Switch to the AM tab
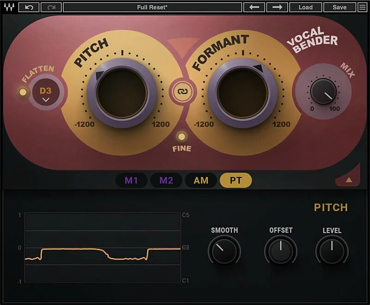Viewport: 370px width, 305px height. [x=201, y=181]
